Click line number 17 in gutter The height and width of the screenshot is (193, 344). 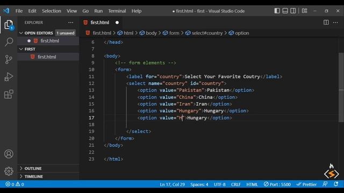(x=91, y=118)
